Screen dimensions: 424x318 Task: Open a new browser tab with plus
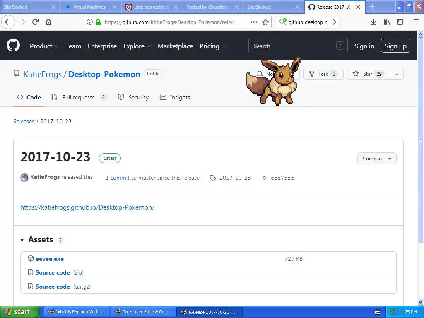click(x=372, y=7)
